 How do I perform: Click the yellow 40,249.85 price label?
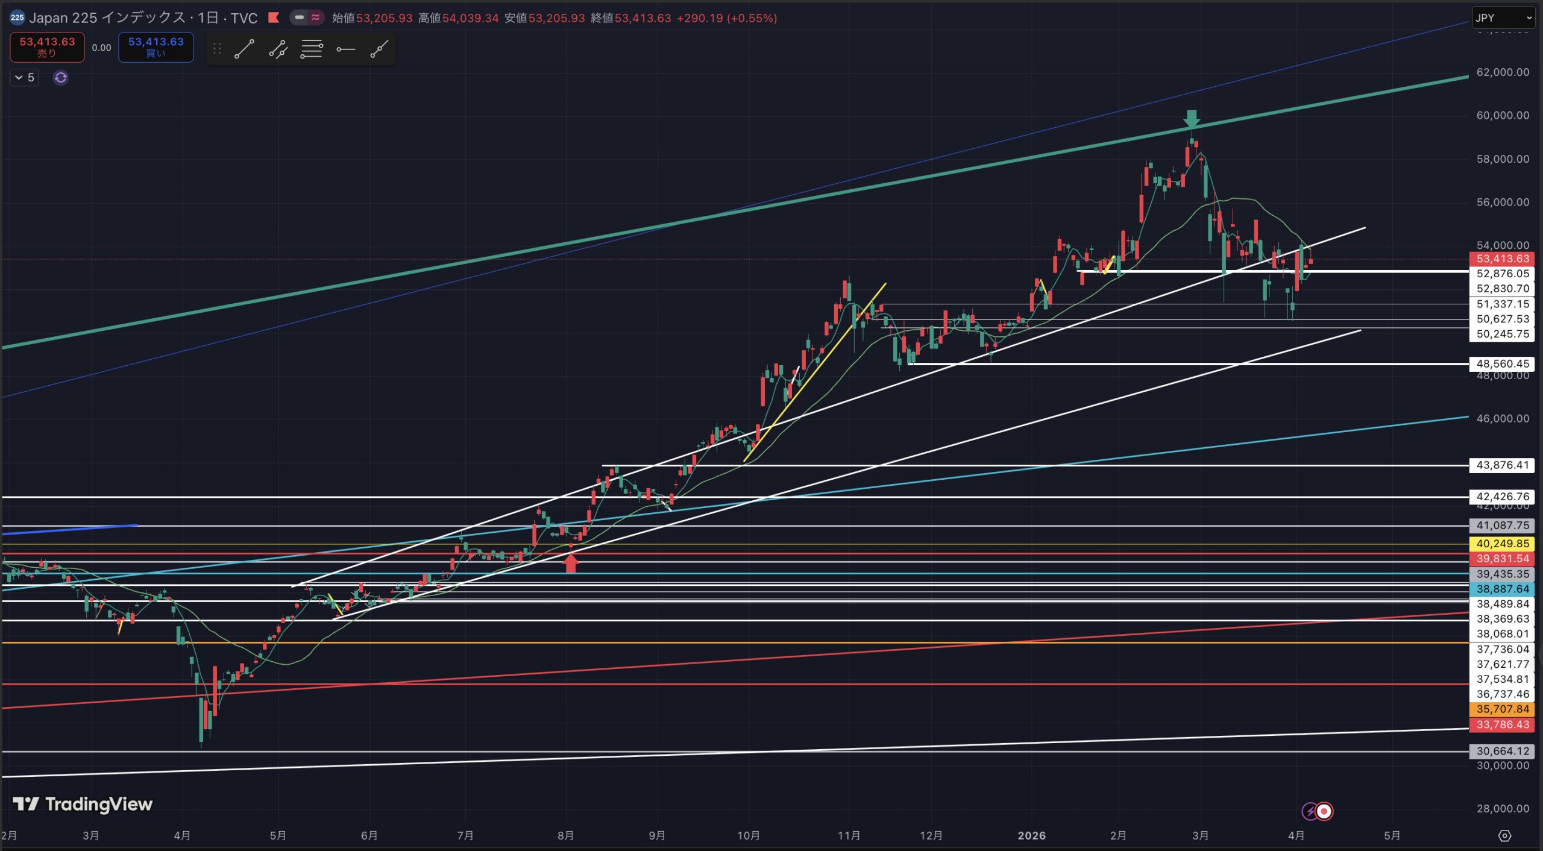1502,544
